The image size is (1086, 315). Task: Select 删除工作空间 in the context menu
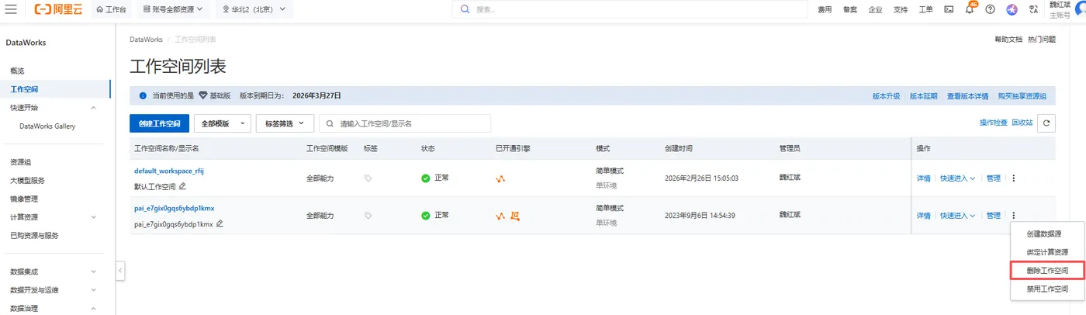click(1047, 271)
